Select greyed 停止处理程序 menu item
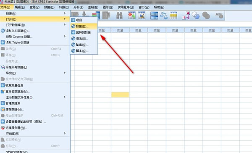The height and width of the screenshot is (153, 252). [35, 116]
